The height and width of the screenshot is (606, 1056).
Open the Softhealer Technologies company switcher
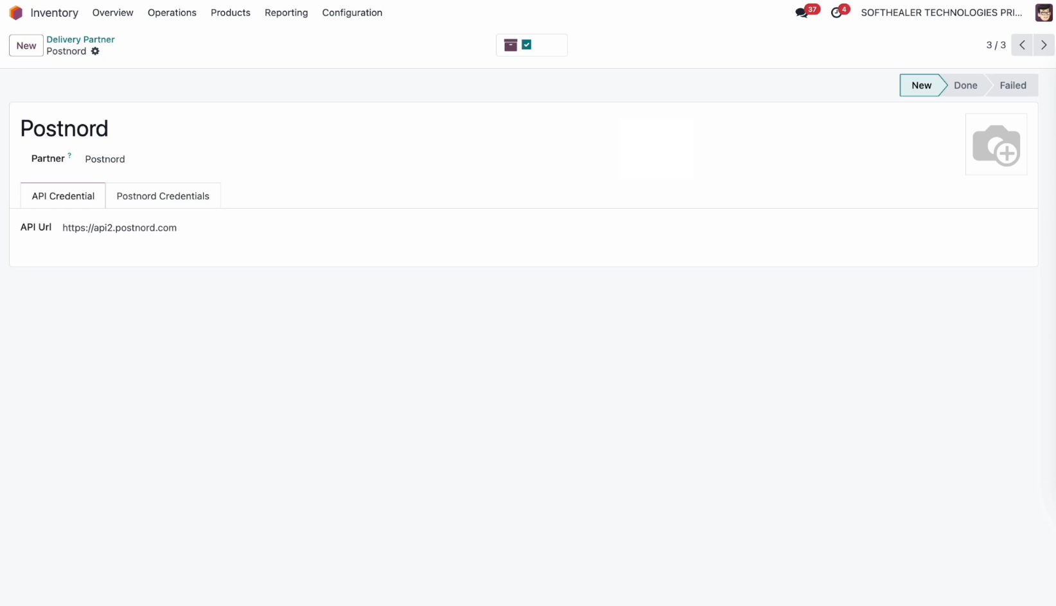(942, 13)
